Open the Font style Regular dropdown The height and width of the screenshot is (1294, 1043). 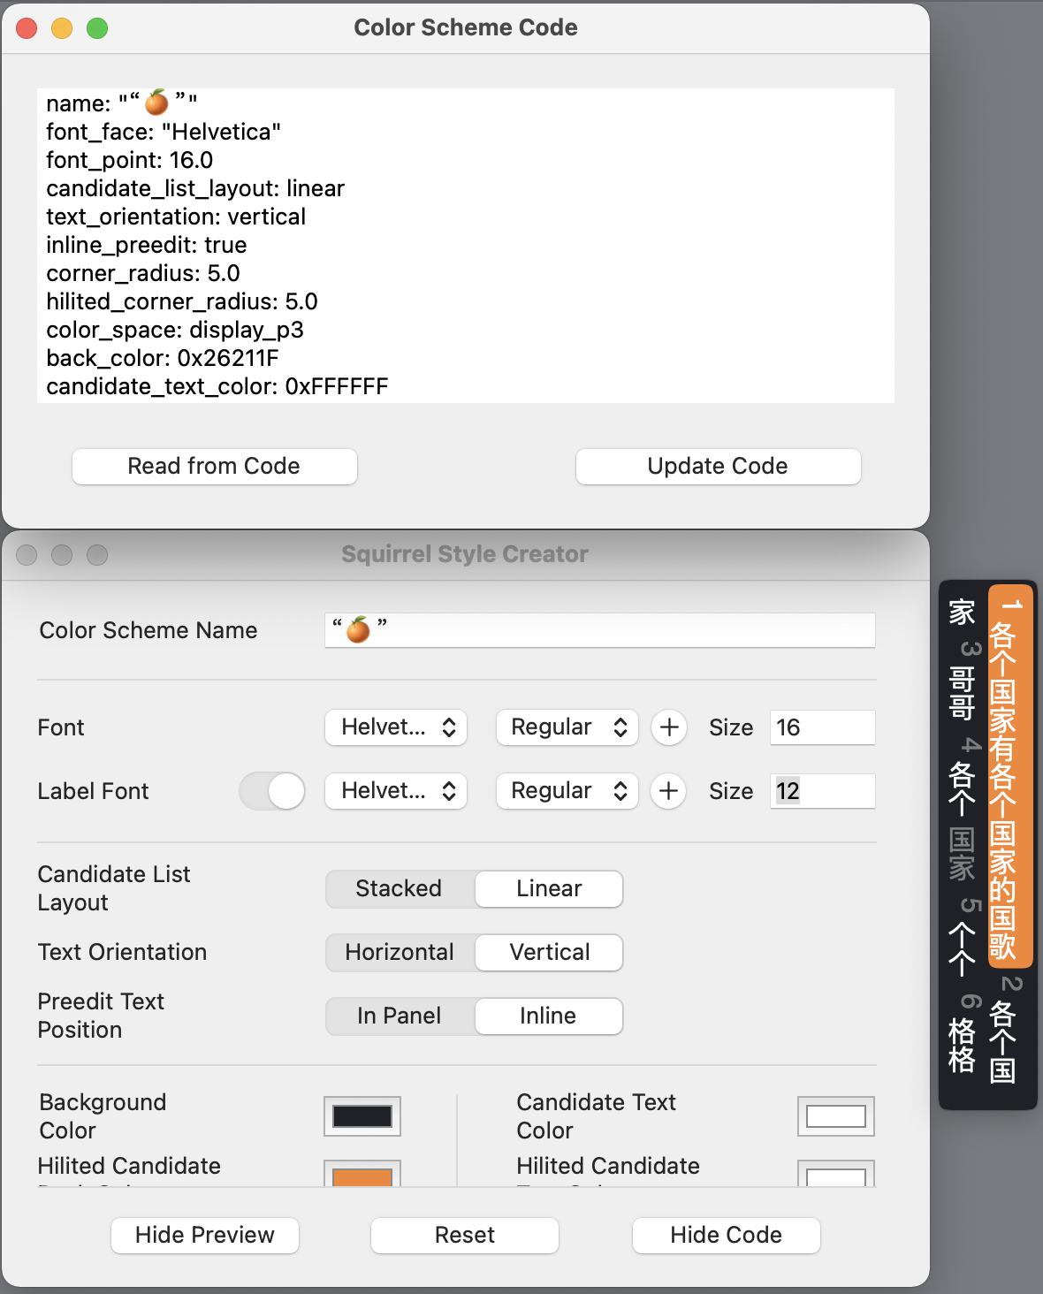coord(567,727)
